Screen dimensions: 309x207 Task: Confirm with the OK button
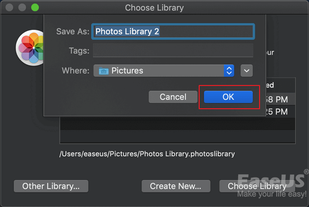pyautogui.click(x=228, y=97)
